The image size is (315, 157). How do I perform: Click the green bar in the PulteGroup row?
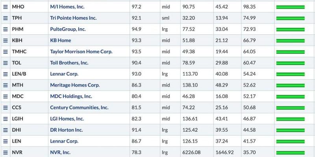290,30
